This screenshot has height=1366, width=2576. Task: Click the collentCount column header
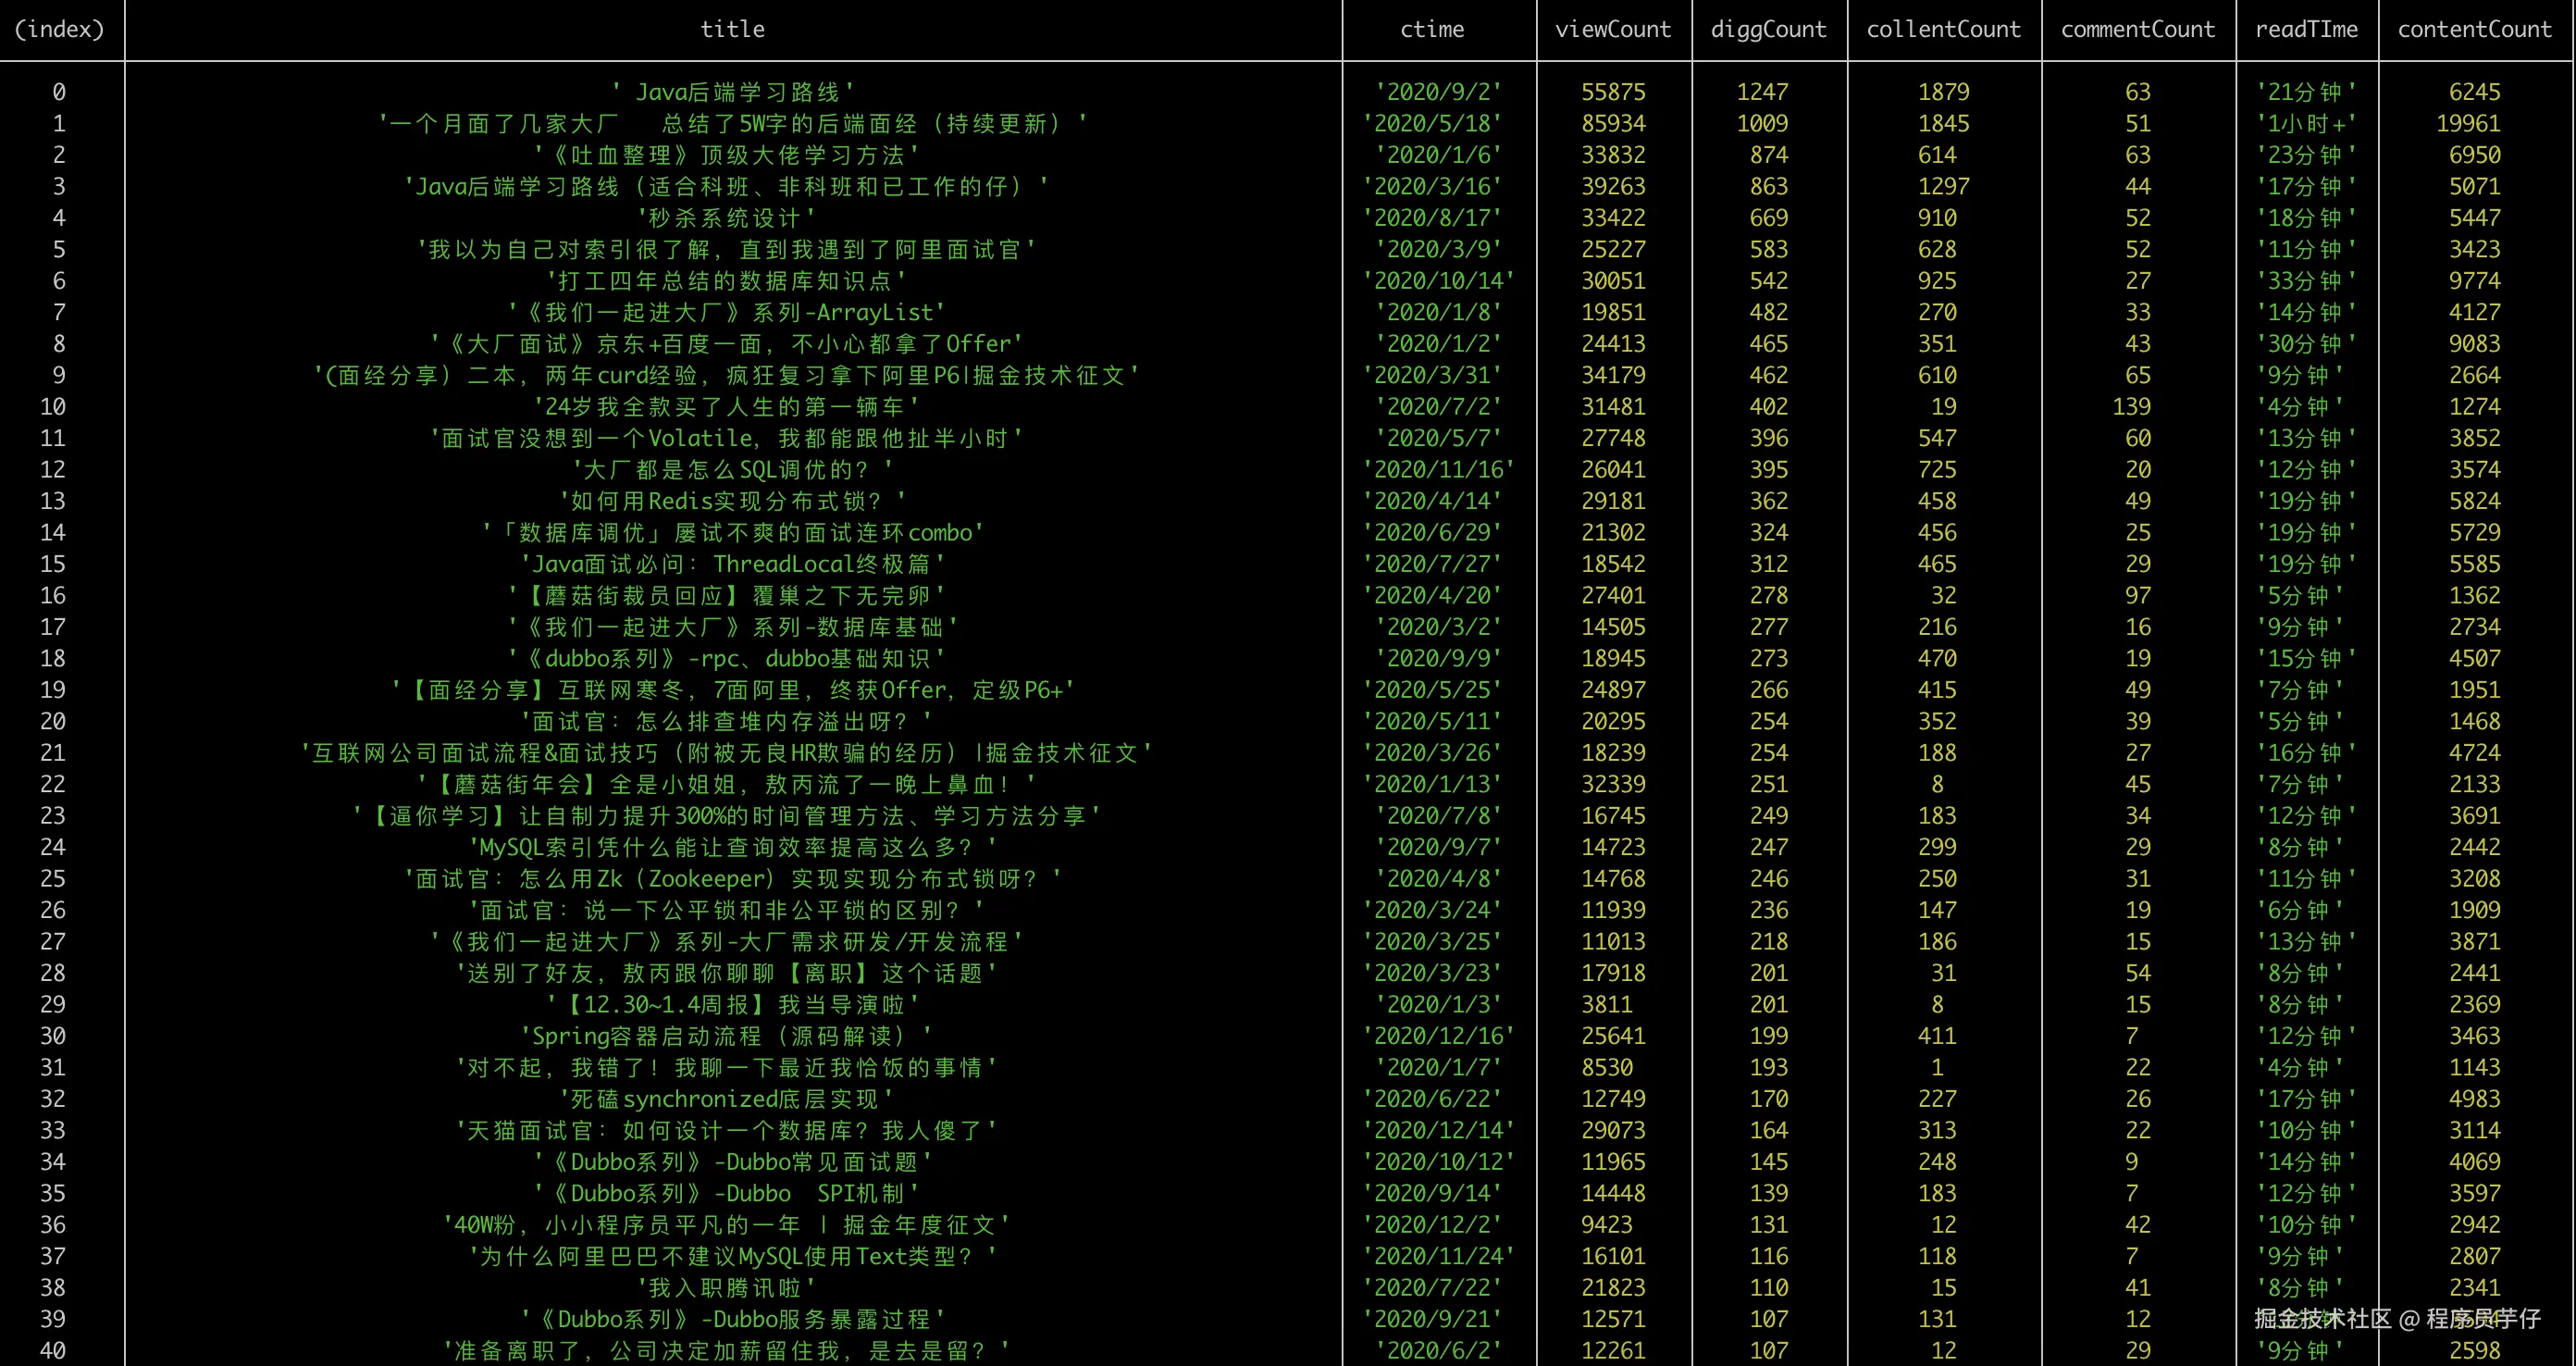(1943, 29)
